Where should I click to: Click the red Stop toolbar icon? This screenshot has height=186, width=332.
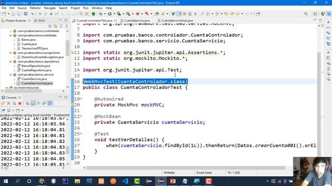pyautogui.click(x=137, y=14)
